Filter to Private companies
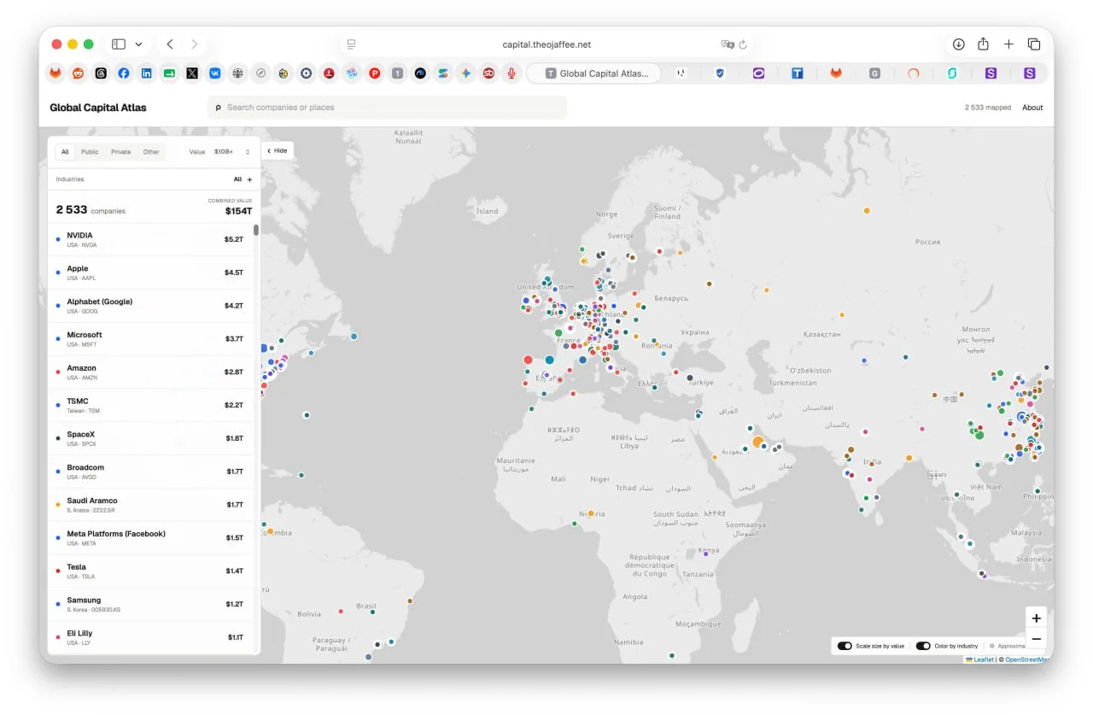Image resolution: width=1093 pixels, height=715 pixels. tap(121, 152)
